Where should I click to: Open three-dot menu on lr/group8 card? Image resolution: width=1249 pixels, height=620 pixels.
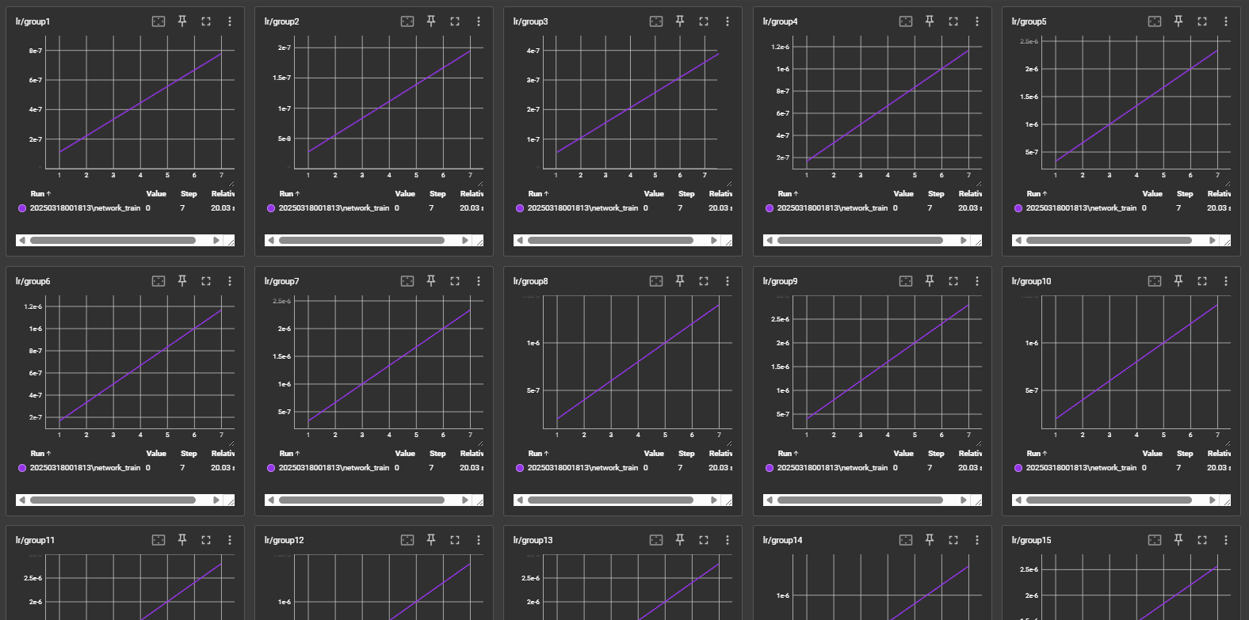coord(728,281)
